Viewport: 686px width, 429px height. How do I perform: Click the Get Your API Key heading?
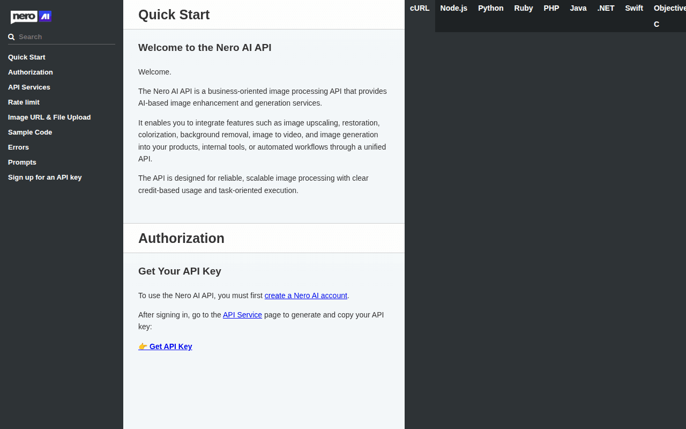pos(180,271)
